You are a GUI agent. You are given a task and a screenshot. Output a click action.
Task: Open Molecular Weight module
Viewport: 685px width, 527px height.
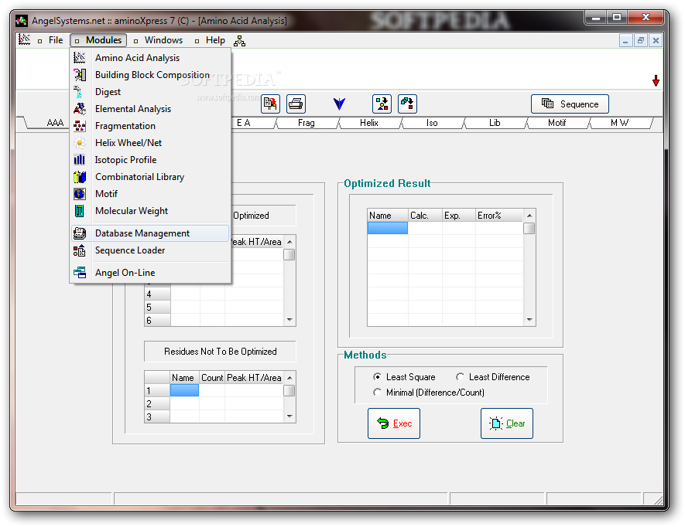pos(150,211)
